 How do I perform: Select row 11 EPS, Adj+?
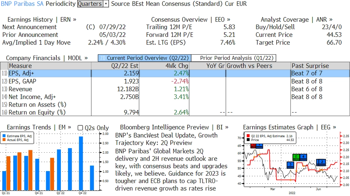coord(175,73)
